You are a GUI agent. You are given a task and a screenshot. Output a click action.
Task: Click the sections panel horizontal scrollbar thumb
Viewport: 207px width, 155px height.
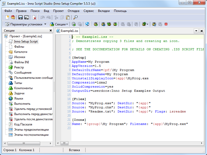tap(24, 143)
